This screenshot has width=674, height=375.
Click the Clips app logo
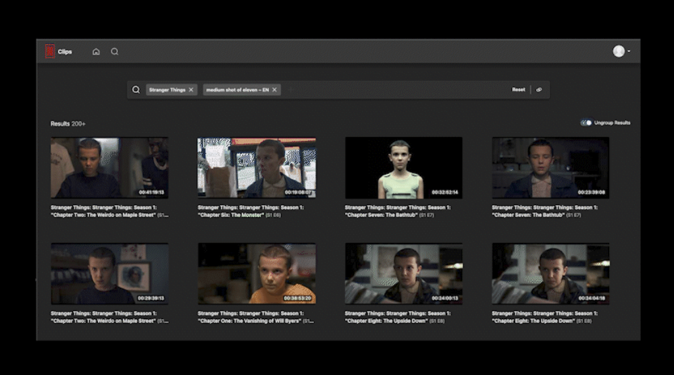point(50,51)
